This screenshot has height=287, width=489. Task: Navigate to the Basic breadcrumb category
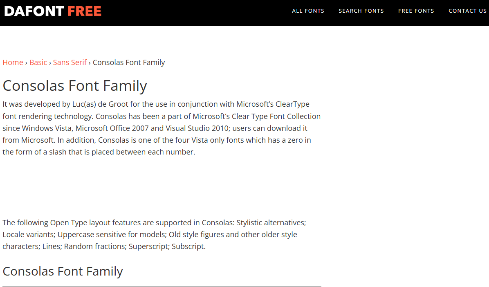(x=38, y=63)
